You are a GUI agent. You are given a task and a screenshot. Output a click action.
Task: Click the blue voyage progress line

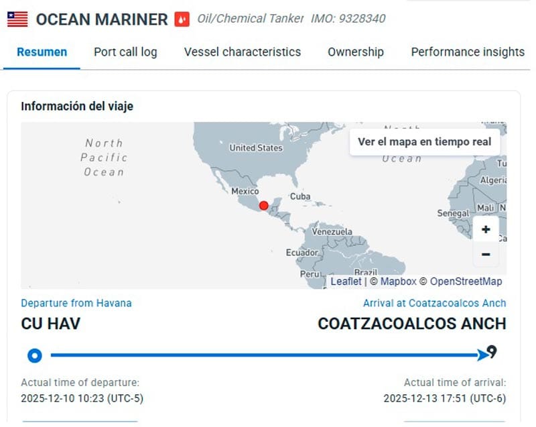click(x=261, y=355)
